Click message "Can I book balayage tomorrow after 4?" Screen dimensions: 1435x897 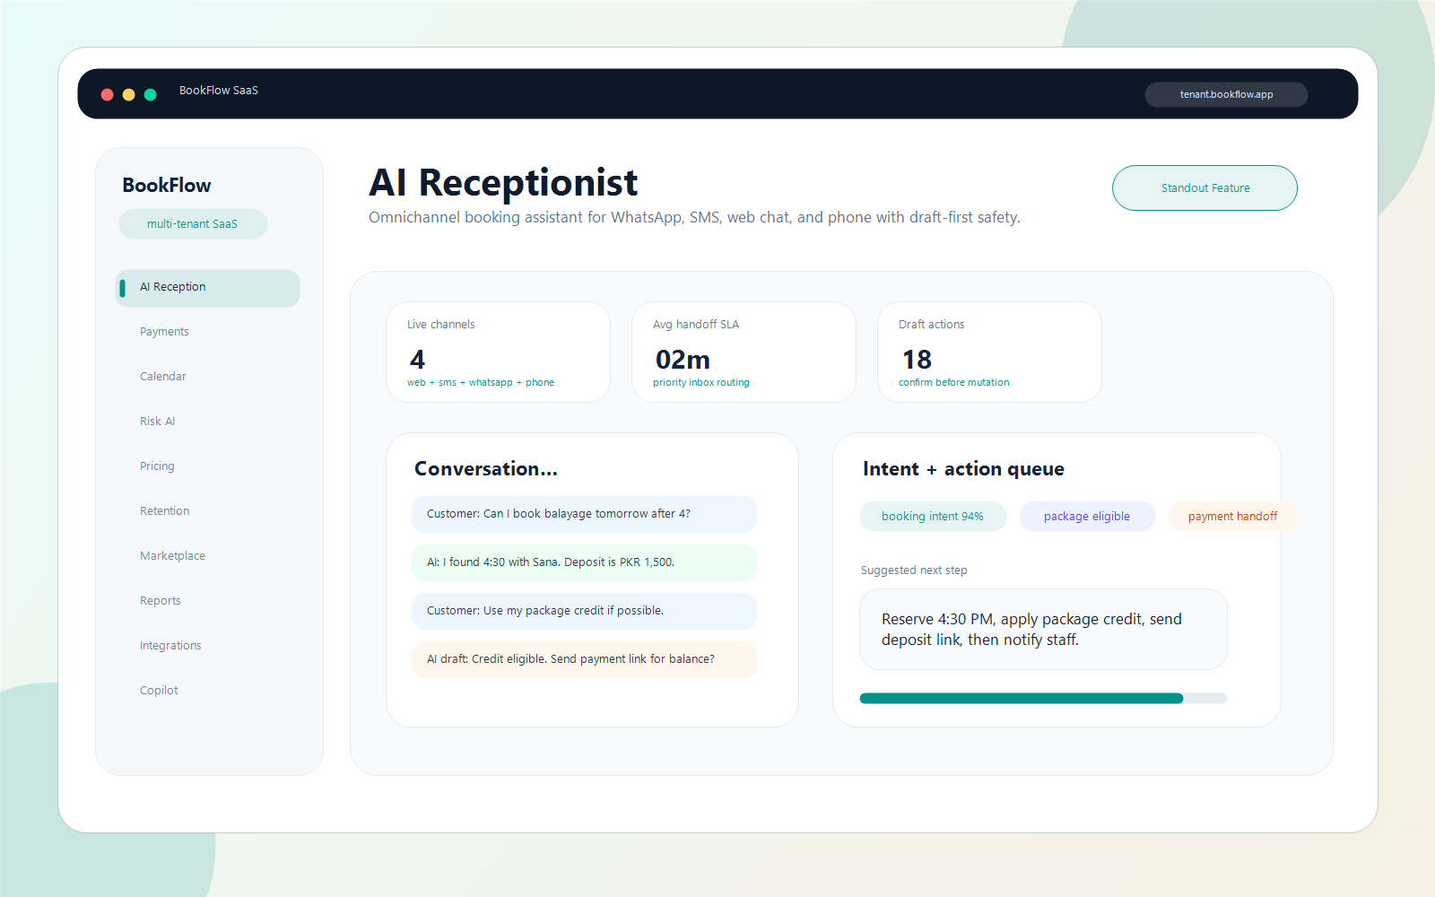tap(584, 514)
